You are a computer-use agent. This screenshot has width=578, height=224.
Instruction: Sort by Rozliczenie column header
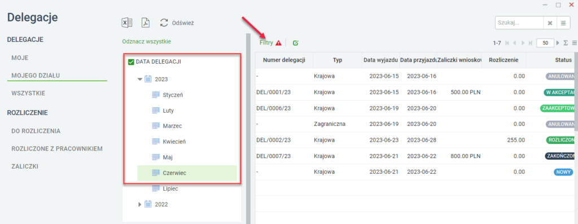[503, 60]
